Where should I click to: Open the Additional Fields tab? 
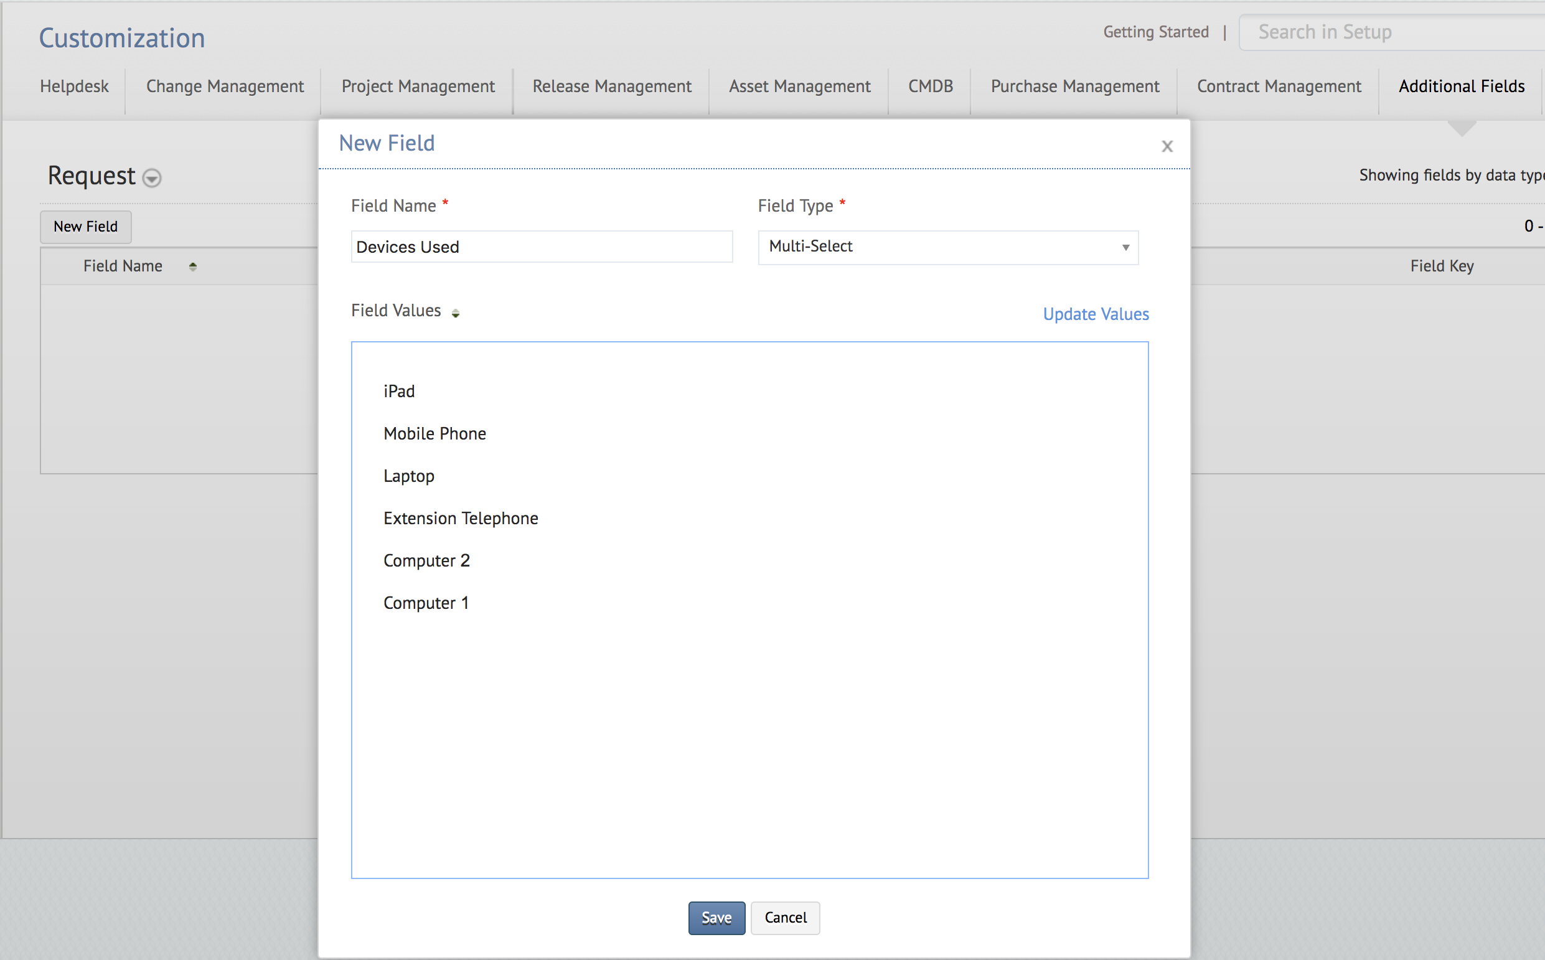pyautogui.click(x=1461, y=87)
